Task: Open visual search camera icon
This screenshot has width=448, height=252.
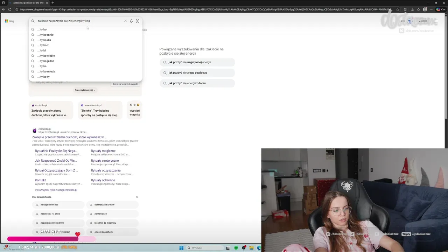Action: tap(138, 21)
